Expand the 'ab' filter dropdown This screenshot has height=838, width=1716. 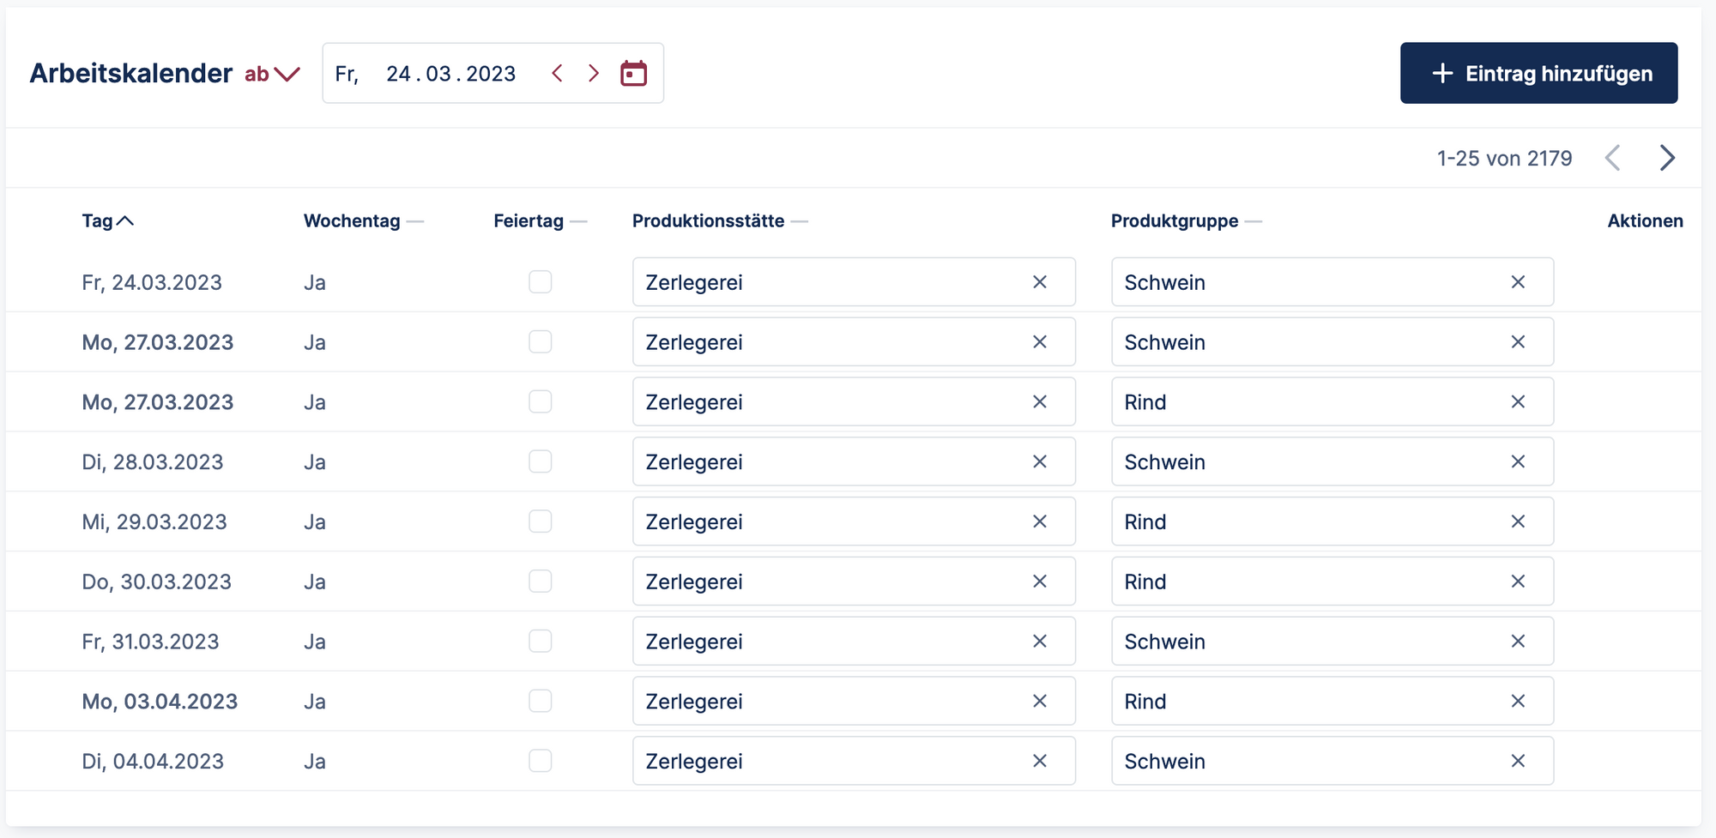pyautogui.click(x=272, y=74)
